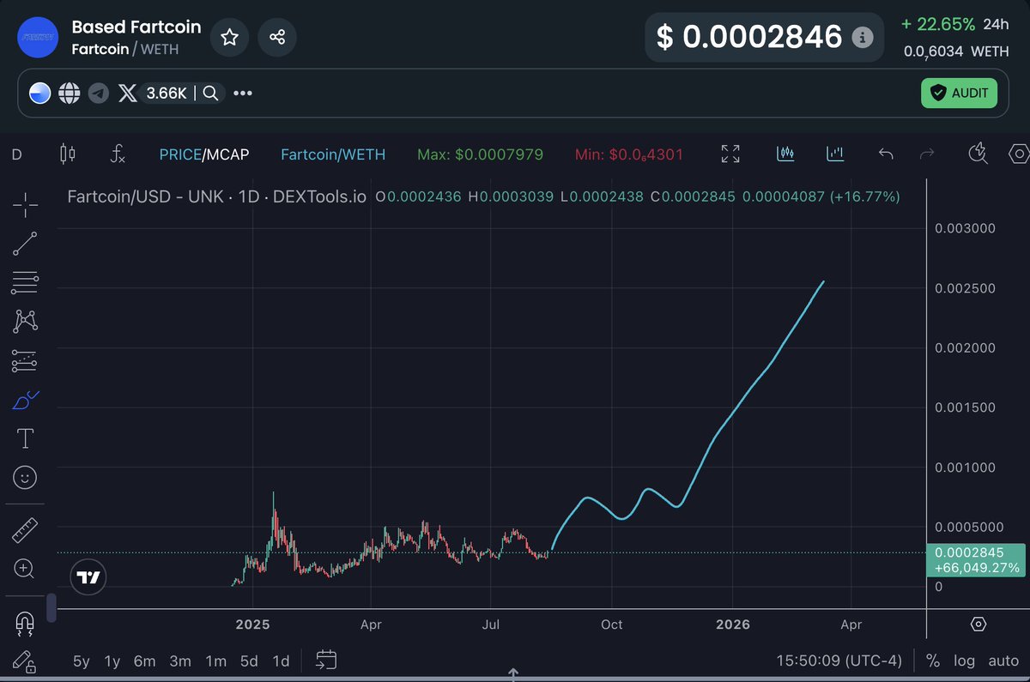
Task: Click the green AUDIT button
Action: [x=959, y=93]
